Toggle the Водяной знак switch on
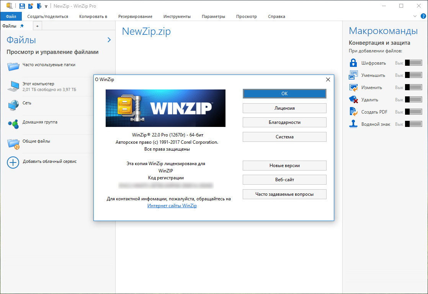Image resolution: width=428 pixels, height=294 pixels. point(413,124)
